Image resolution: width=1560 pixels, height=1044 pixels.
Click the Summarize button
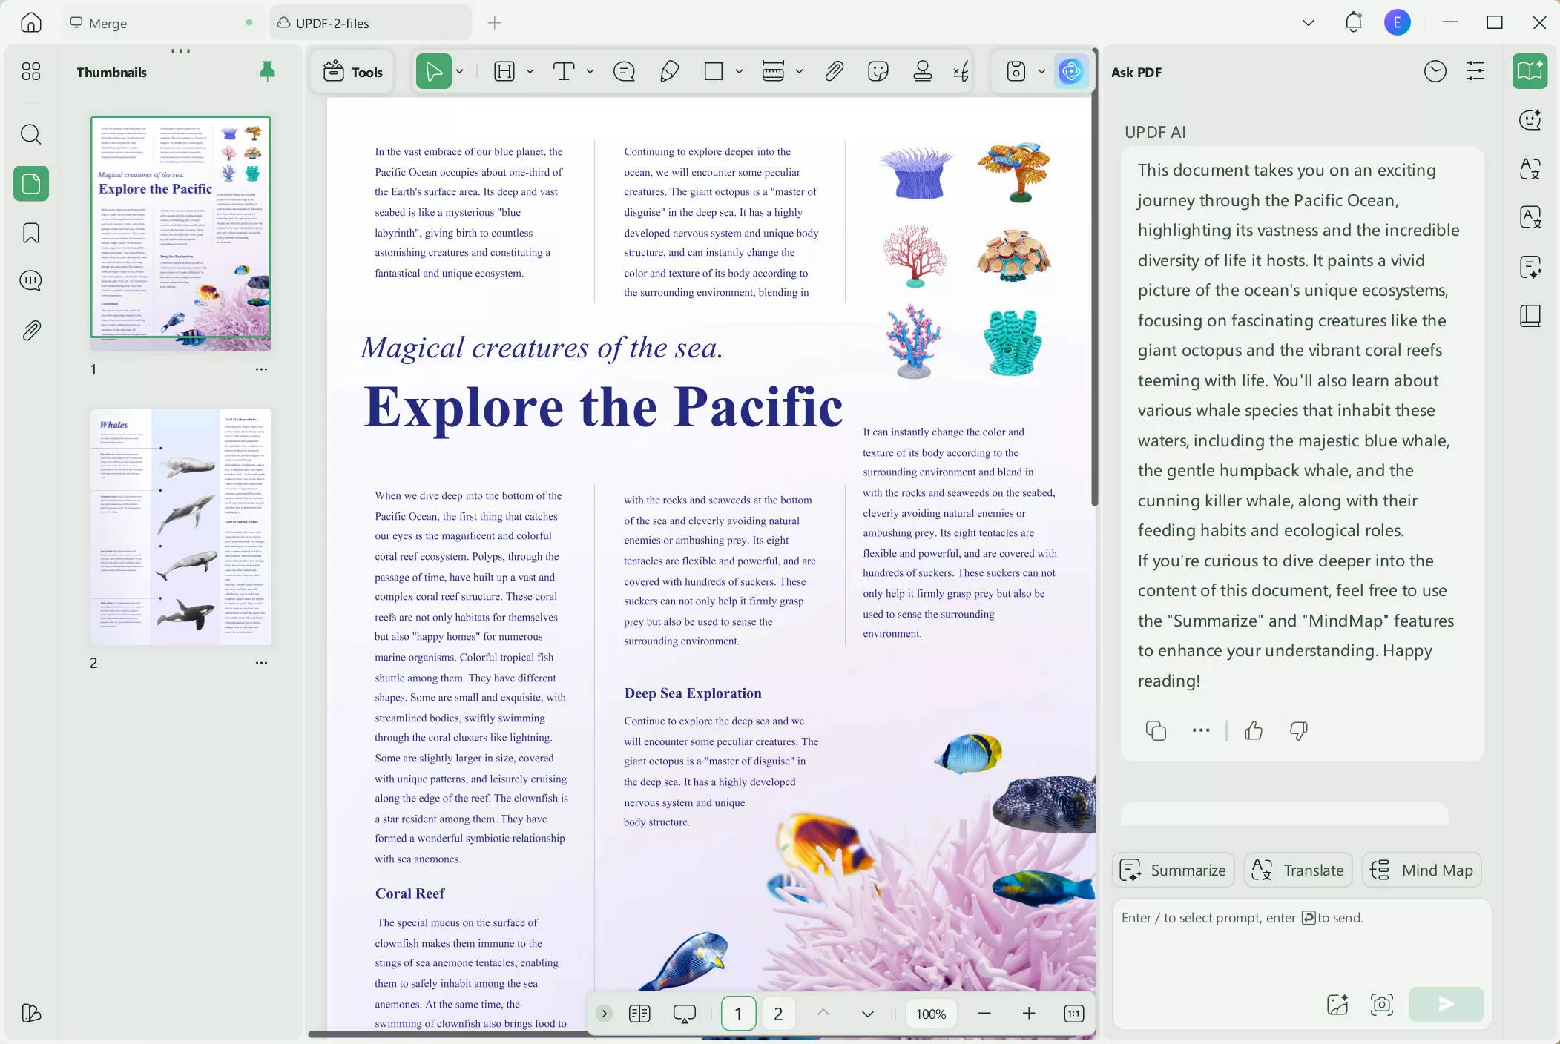click(1173, 870)
